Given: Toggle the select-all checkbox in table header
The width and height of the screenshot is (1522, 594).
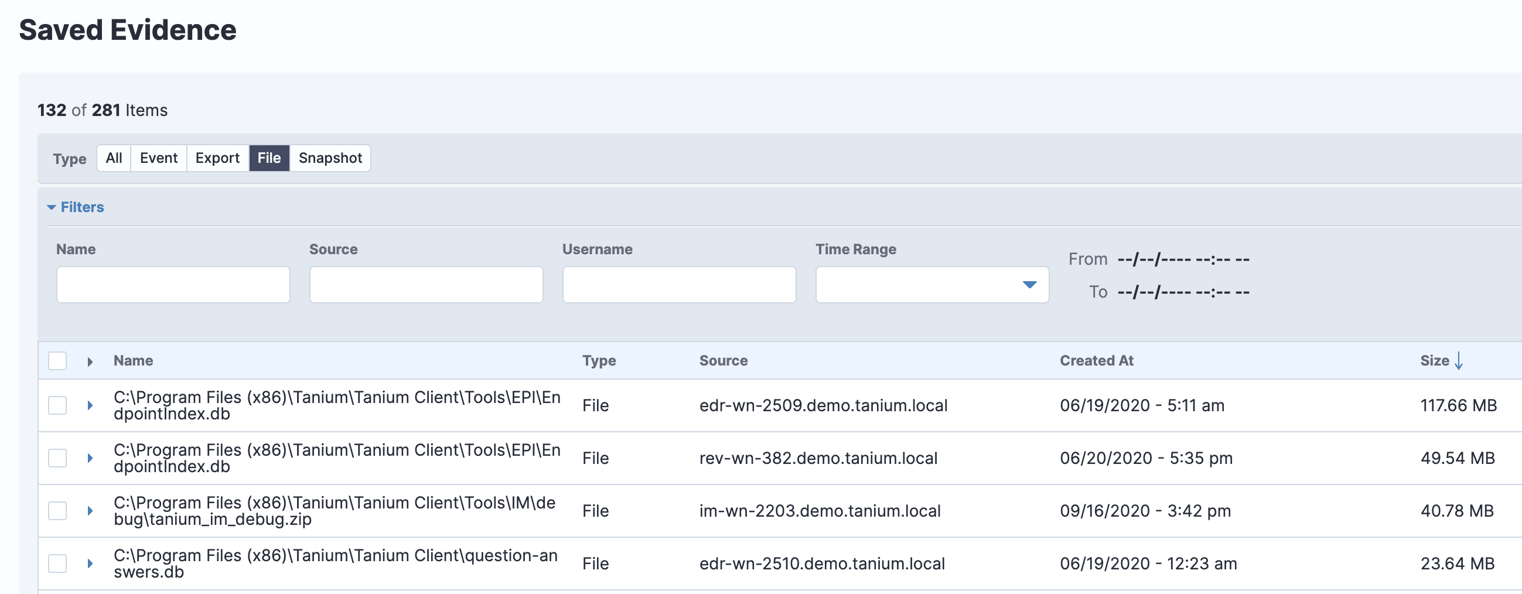Looking at the screenshot, I should click(57, 360).
